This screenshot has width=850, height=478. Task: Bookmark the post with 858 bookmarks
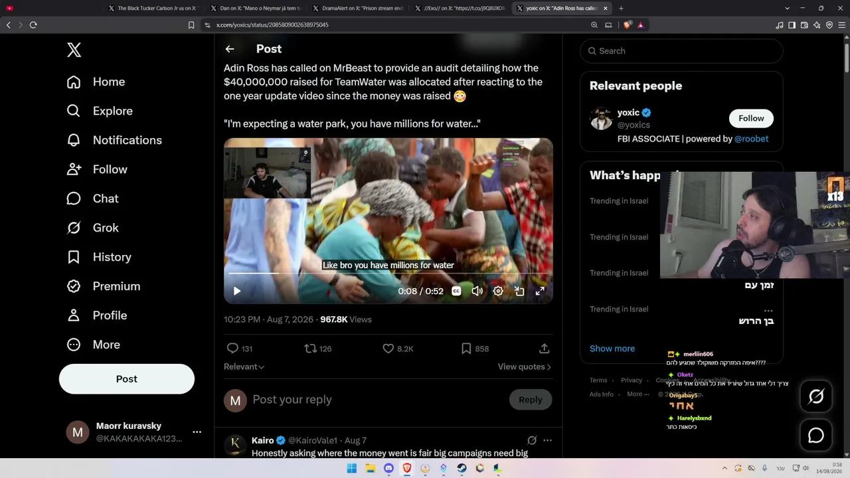coord(466,348)
